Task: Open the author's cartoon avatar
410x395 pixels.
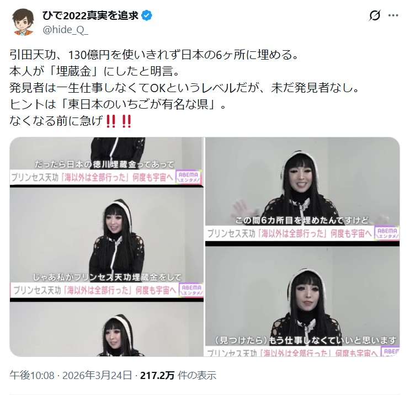Action: pos(23,22)
